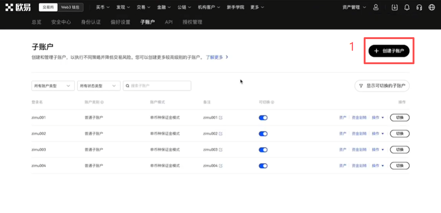The width and height of the screenshot is (441, 213).
Task: Click the 了解更多 link
Action: click(217, 57)
